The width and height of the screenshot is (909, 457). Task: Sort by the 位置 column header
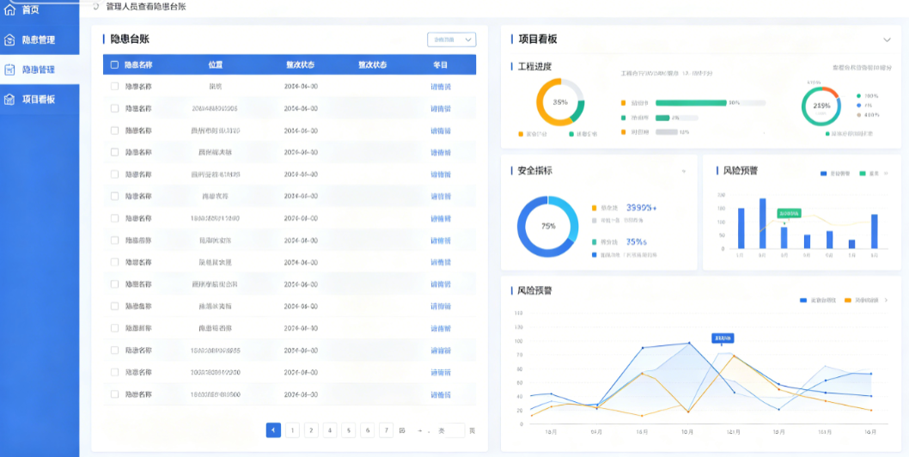(x=216, y=65)
